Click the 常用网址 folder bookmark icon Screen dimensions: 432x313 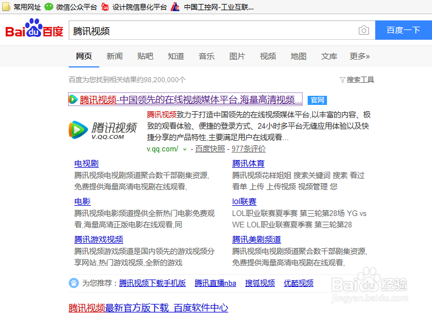pyautogui.click(x=6, y=6)
